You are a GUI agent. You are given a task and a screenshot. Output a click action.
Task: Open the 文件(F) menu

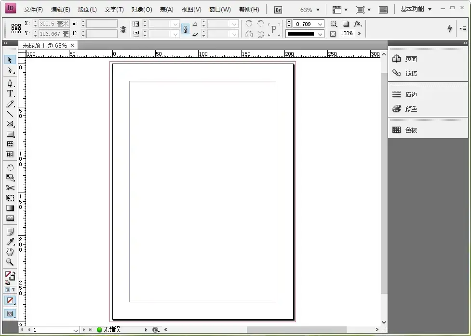(x=33, y=10)
